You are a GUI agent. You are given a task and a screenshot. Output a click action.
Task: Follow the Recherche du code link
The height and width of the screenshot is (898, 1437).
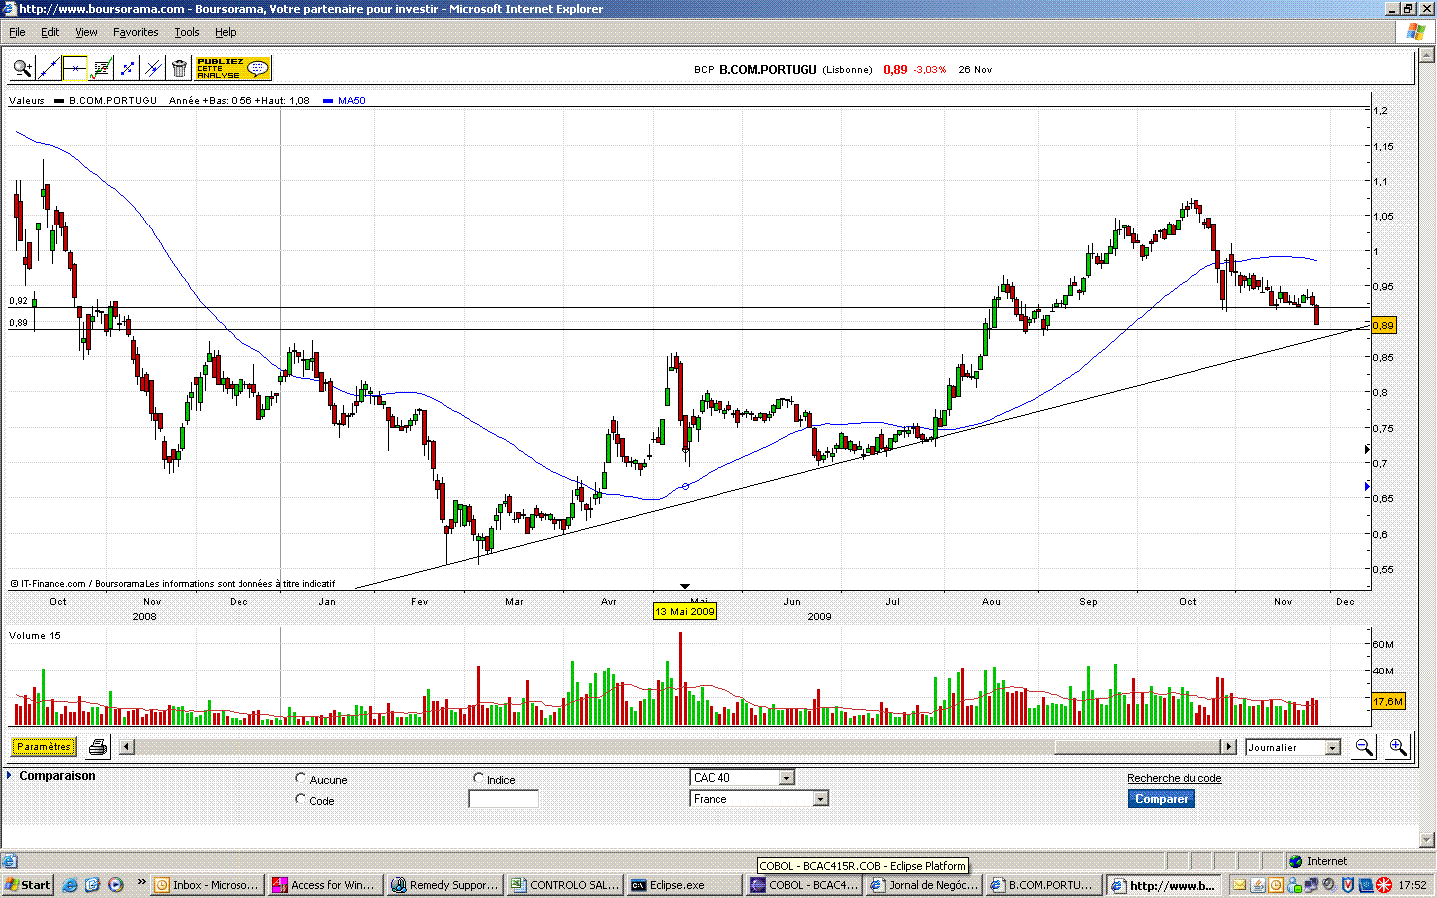pos(1175,778)
